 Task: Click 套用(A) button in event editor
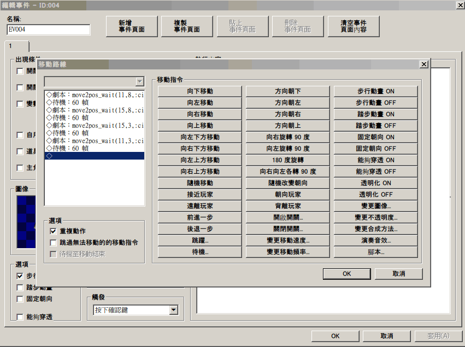438,336
